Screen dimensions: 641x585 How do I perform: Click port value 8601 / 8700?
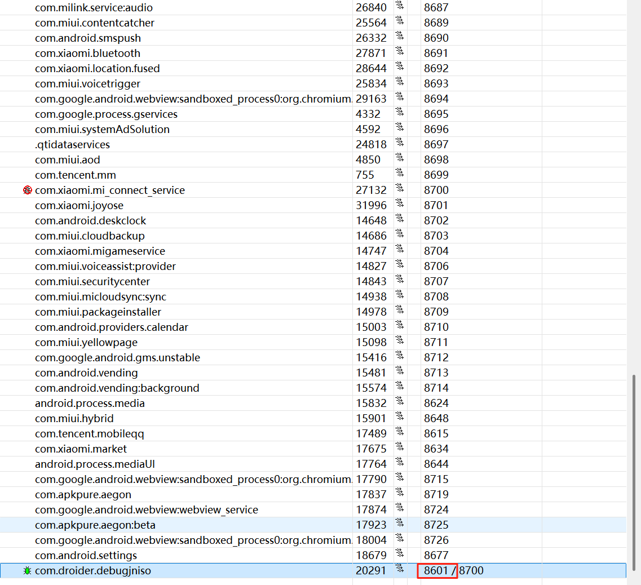pos(453,571)
